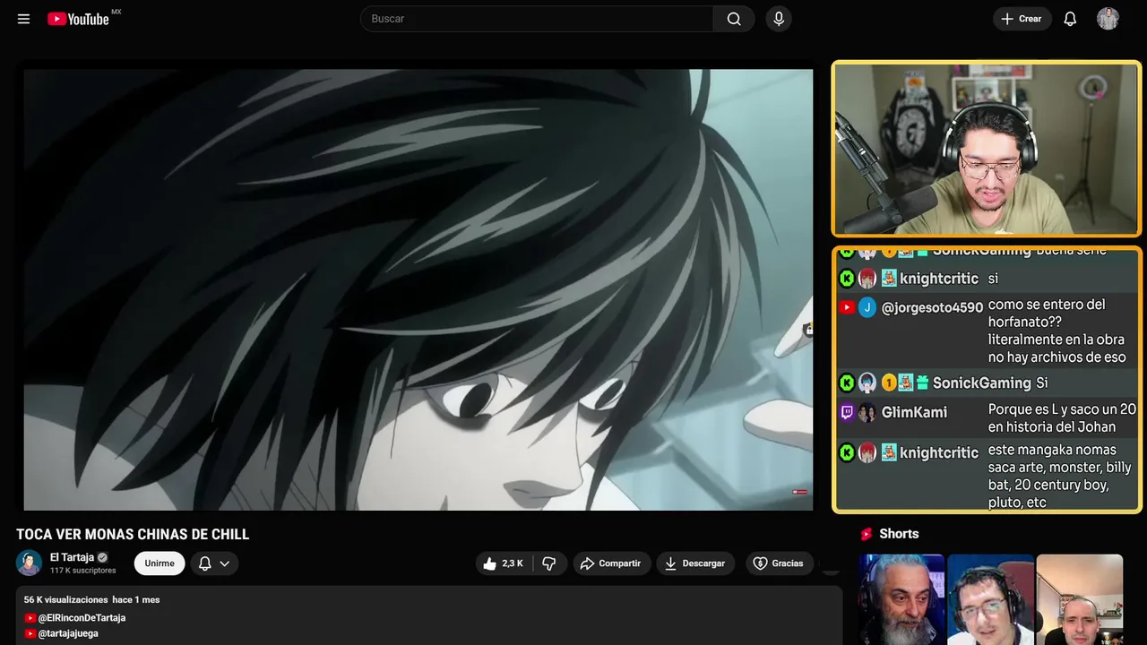Image resolution: width=1147 pixels, height=645 pixels.
Task: Click the Compartir share button
Action: [612, 563]
